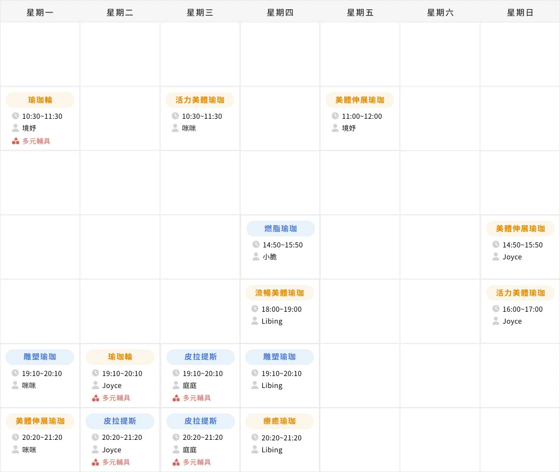Select Tuesday 瑜珈輪 class badge at 19:10
560x472 pixels.
[x=120, y=357]
